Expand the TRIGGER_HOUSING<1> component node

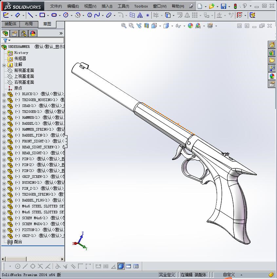click(x=4, y=101)
